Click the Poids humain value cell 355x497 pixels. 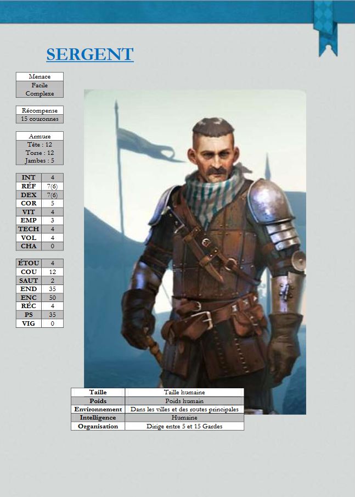pos(184,401)
